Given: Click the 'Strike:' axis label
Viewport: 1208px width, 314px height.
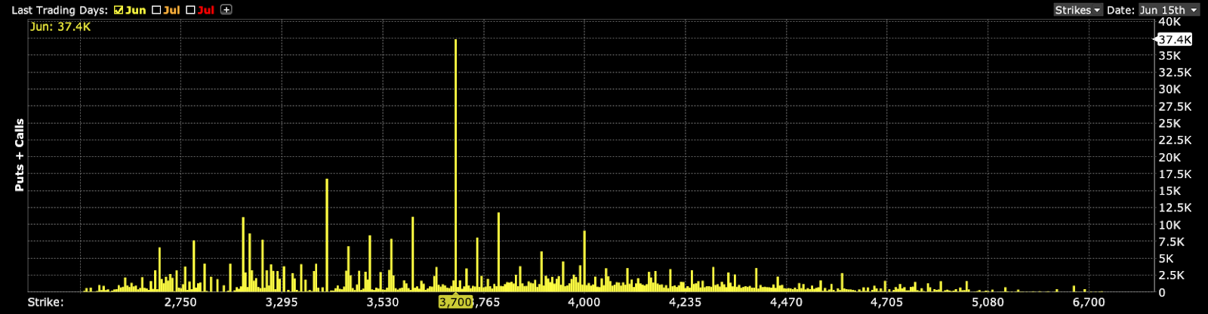Looking at the screenshot, I should click(x=45, y=302).
